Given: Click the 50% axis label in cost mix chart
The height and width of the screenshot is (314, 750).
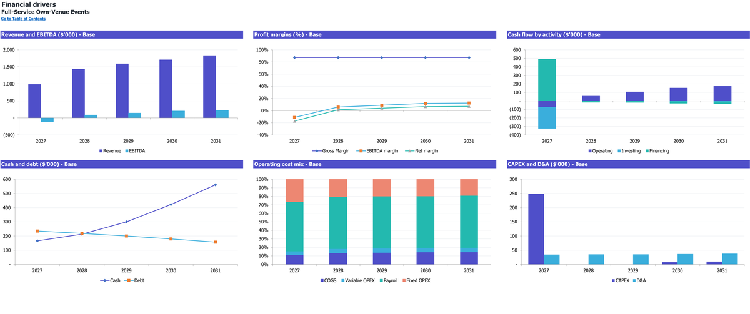Looking at the screenshot, I should [x=262, y=222].
